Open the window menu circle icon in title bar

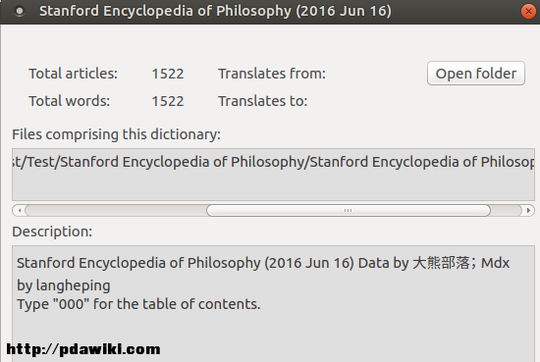click(20, 12)
